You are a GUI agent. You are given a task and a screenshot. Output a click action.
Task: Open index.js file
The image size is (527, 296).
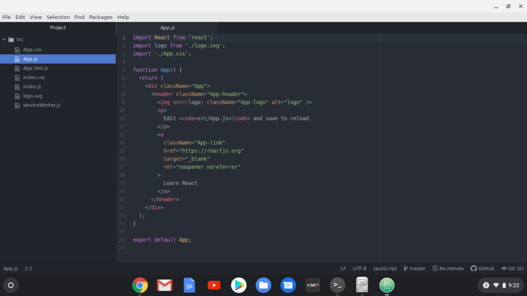pos(32,86)
